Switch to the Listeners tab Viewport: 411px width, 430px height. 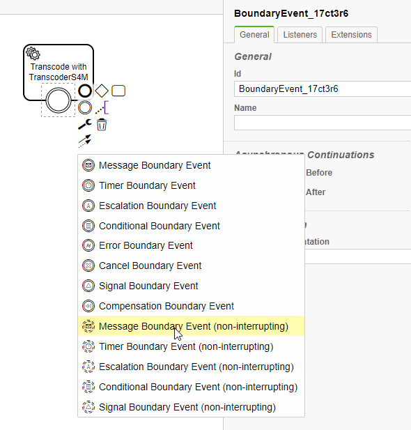(300, 35)
